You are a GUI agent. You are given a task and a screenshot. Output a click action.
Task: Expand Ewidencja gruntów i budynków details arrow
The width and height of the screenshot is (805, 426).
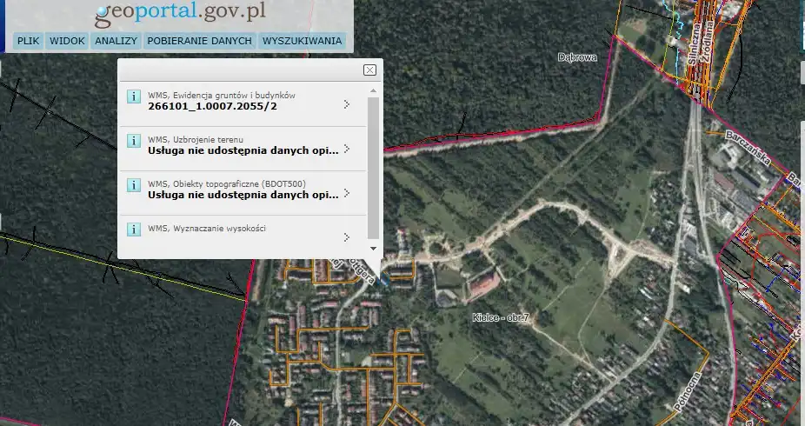346,104
